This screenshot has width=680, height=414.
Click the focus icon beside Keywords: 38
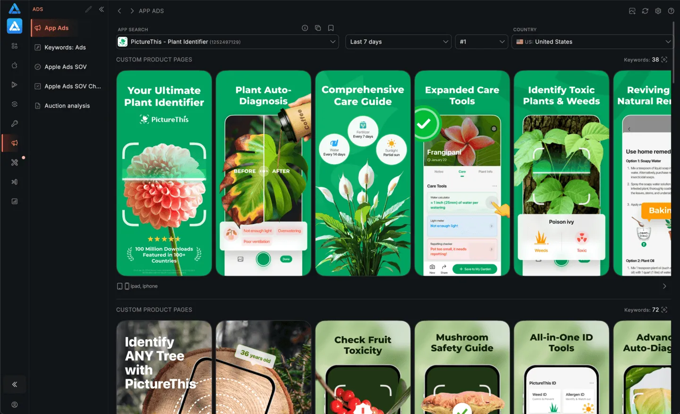point(664,59)
